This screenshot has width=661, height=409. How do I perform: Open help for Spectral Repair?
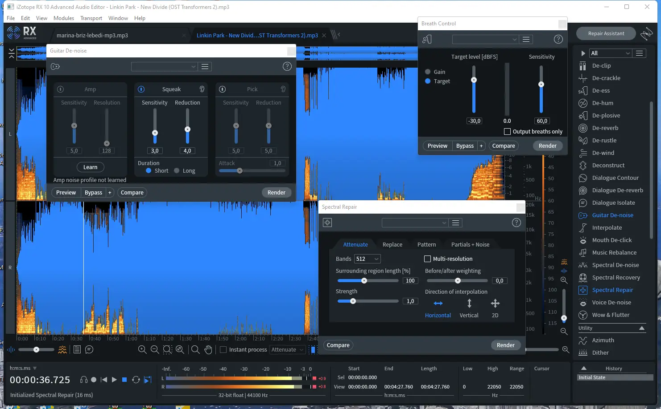pos(516,223)
